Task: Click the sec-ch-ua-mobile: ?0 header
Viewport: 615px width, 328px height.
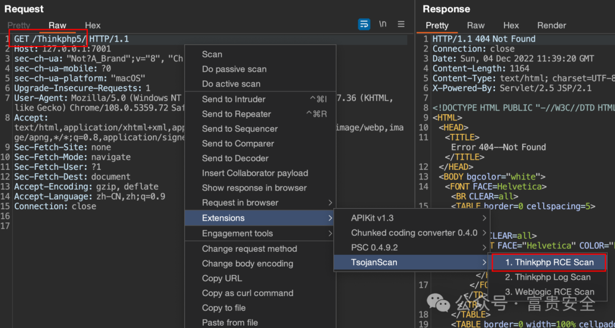Action: click(x=63, y=68)
